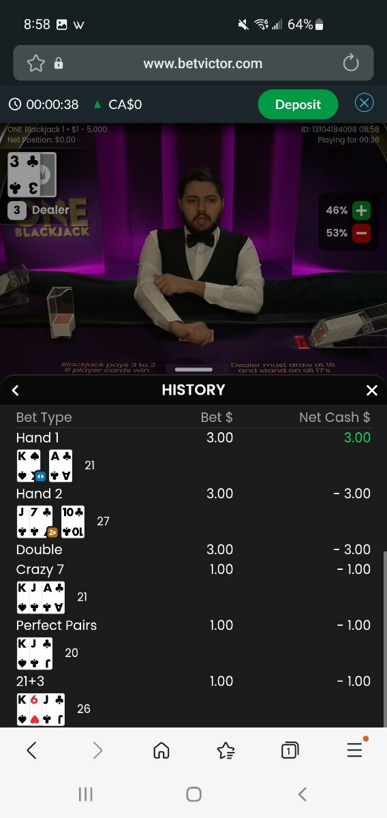Click the green Deposit button
387x818 pixels.
click(x=298, y=104)
